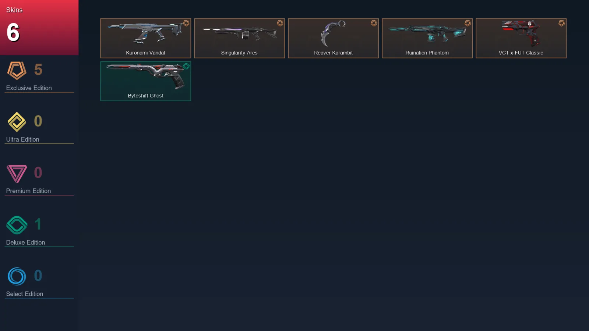Click the Select Edition label
The image size is (589, 331).
[x=25, y=294]
